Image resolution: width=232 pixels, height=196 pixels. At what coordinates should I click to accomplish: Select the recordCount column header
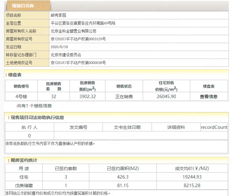click(x=214, y=127)
